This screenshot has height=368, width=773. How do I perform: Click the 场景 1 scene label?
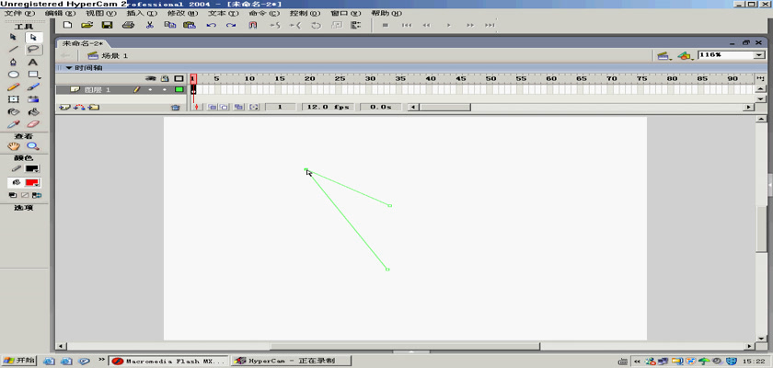point(114,56)
